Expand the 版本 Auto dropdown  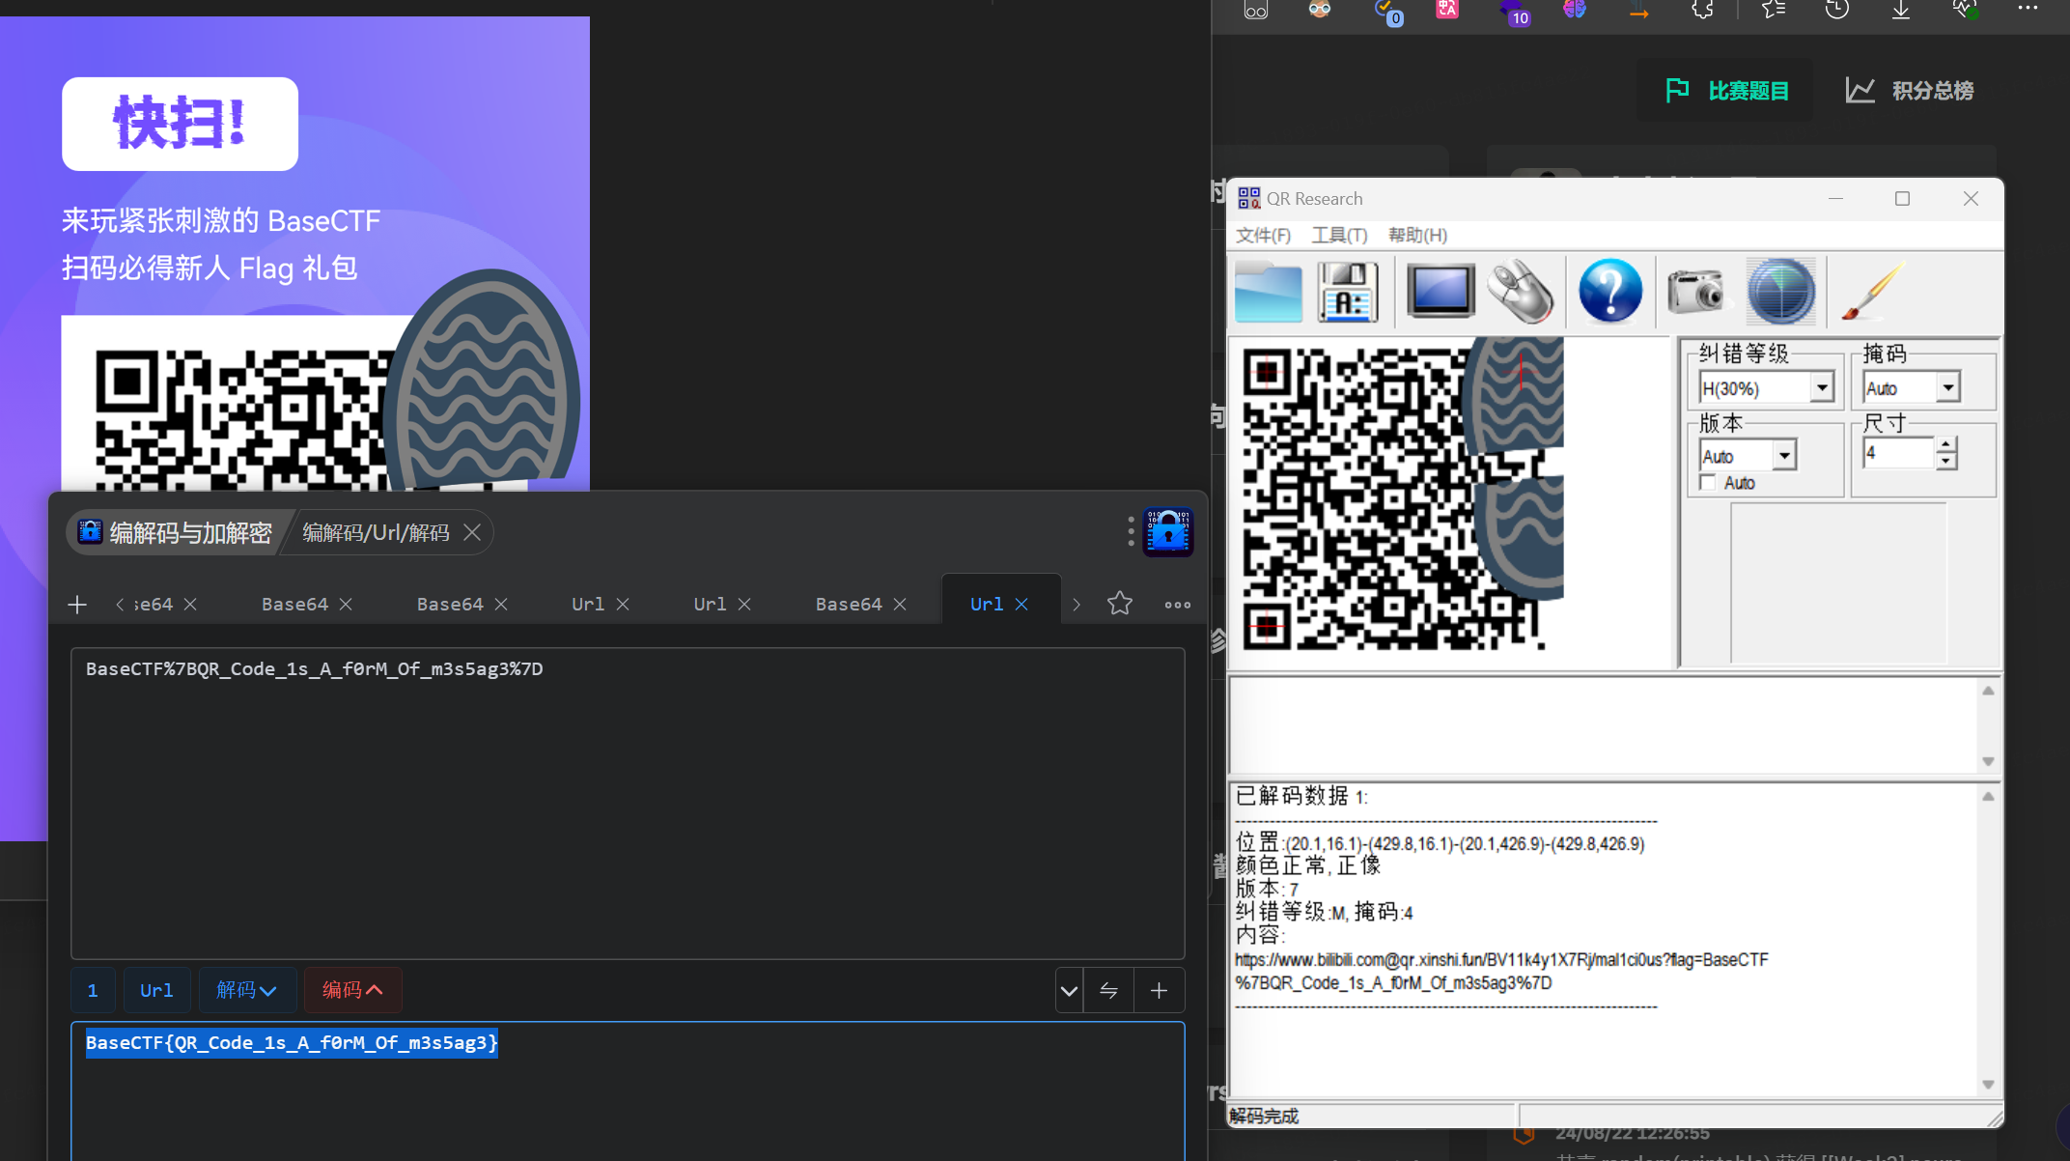point(1784,455)
